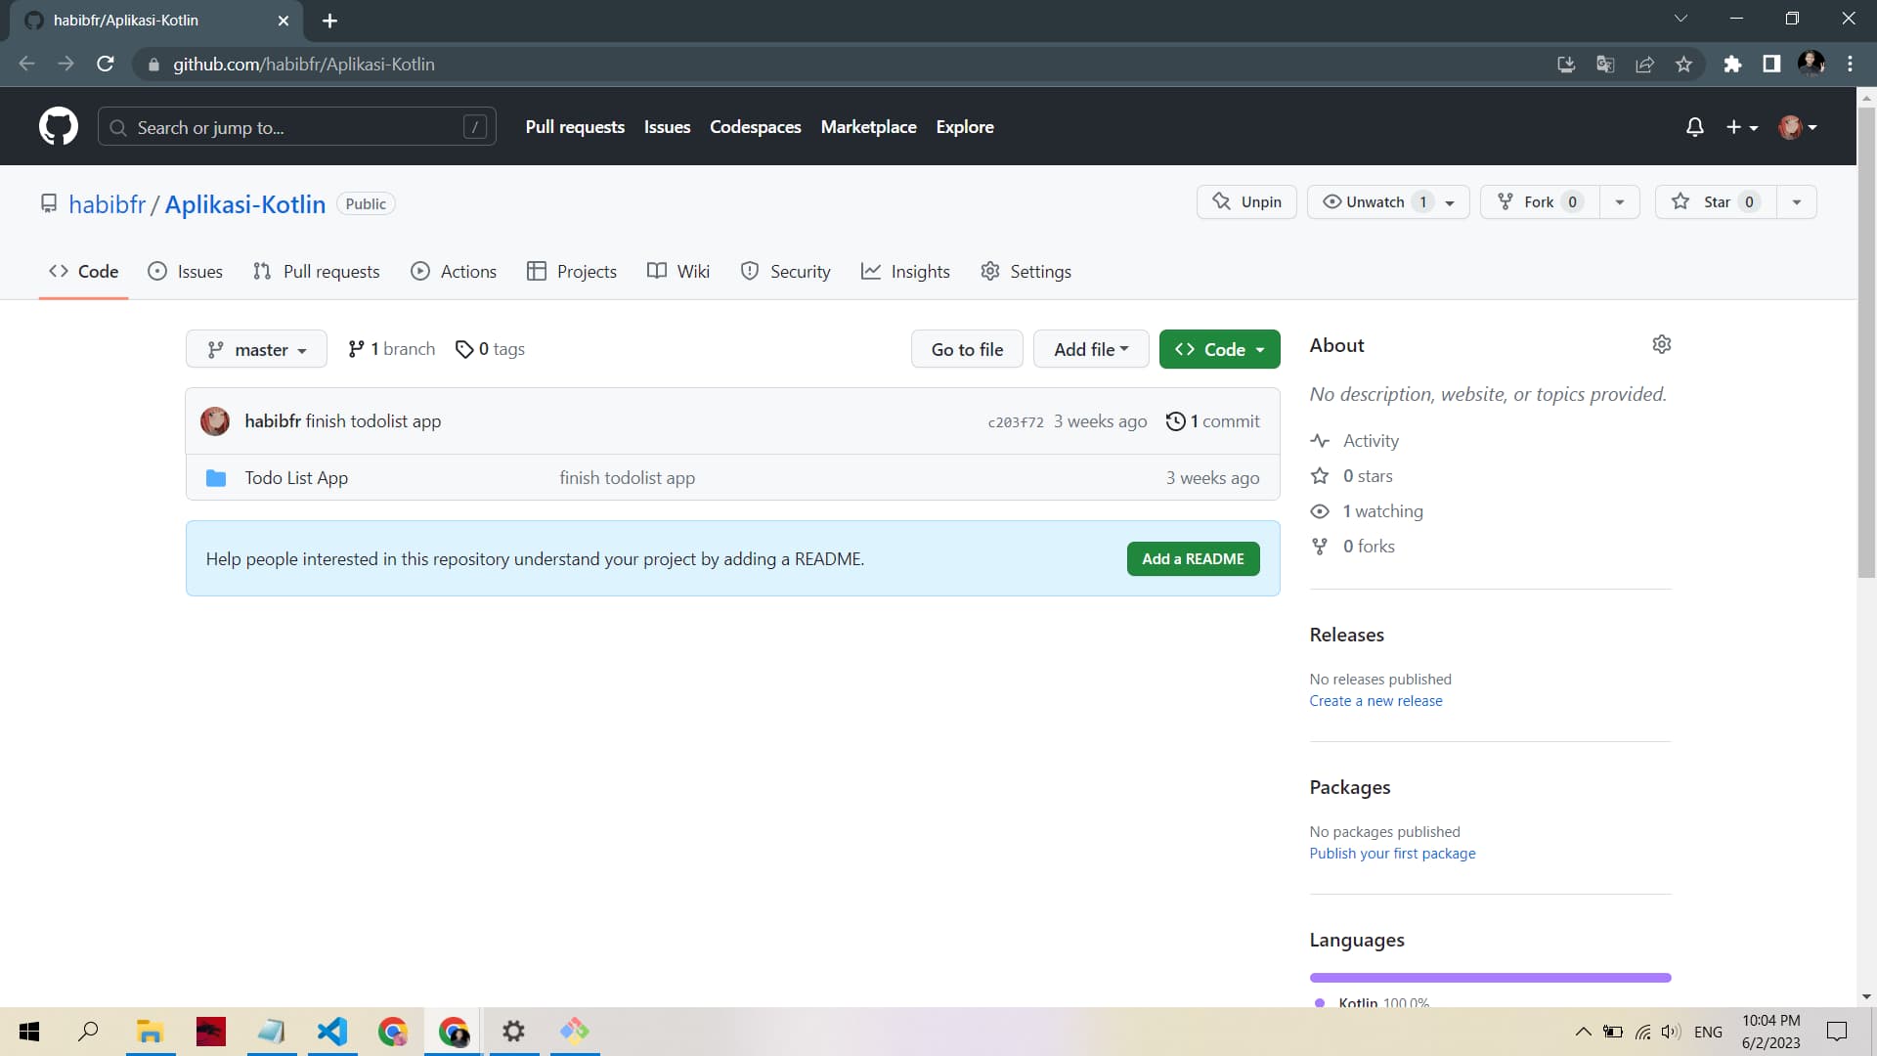The image size is (1877, 1056).
Task: Toggle the Unwatch notification setting
Action: [1375, 201]
